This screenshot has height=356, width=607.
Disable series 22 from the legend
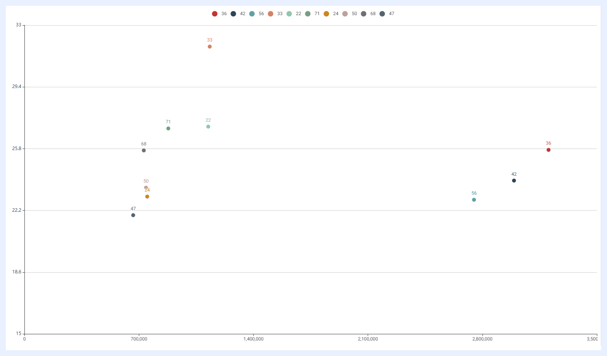coord(294,14)
